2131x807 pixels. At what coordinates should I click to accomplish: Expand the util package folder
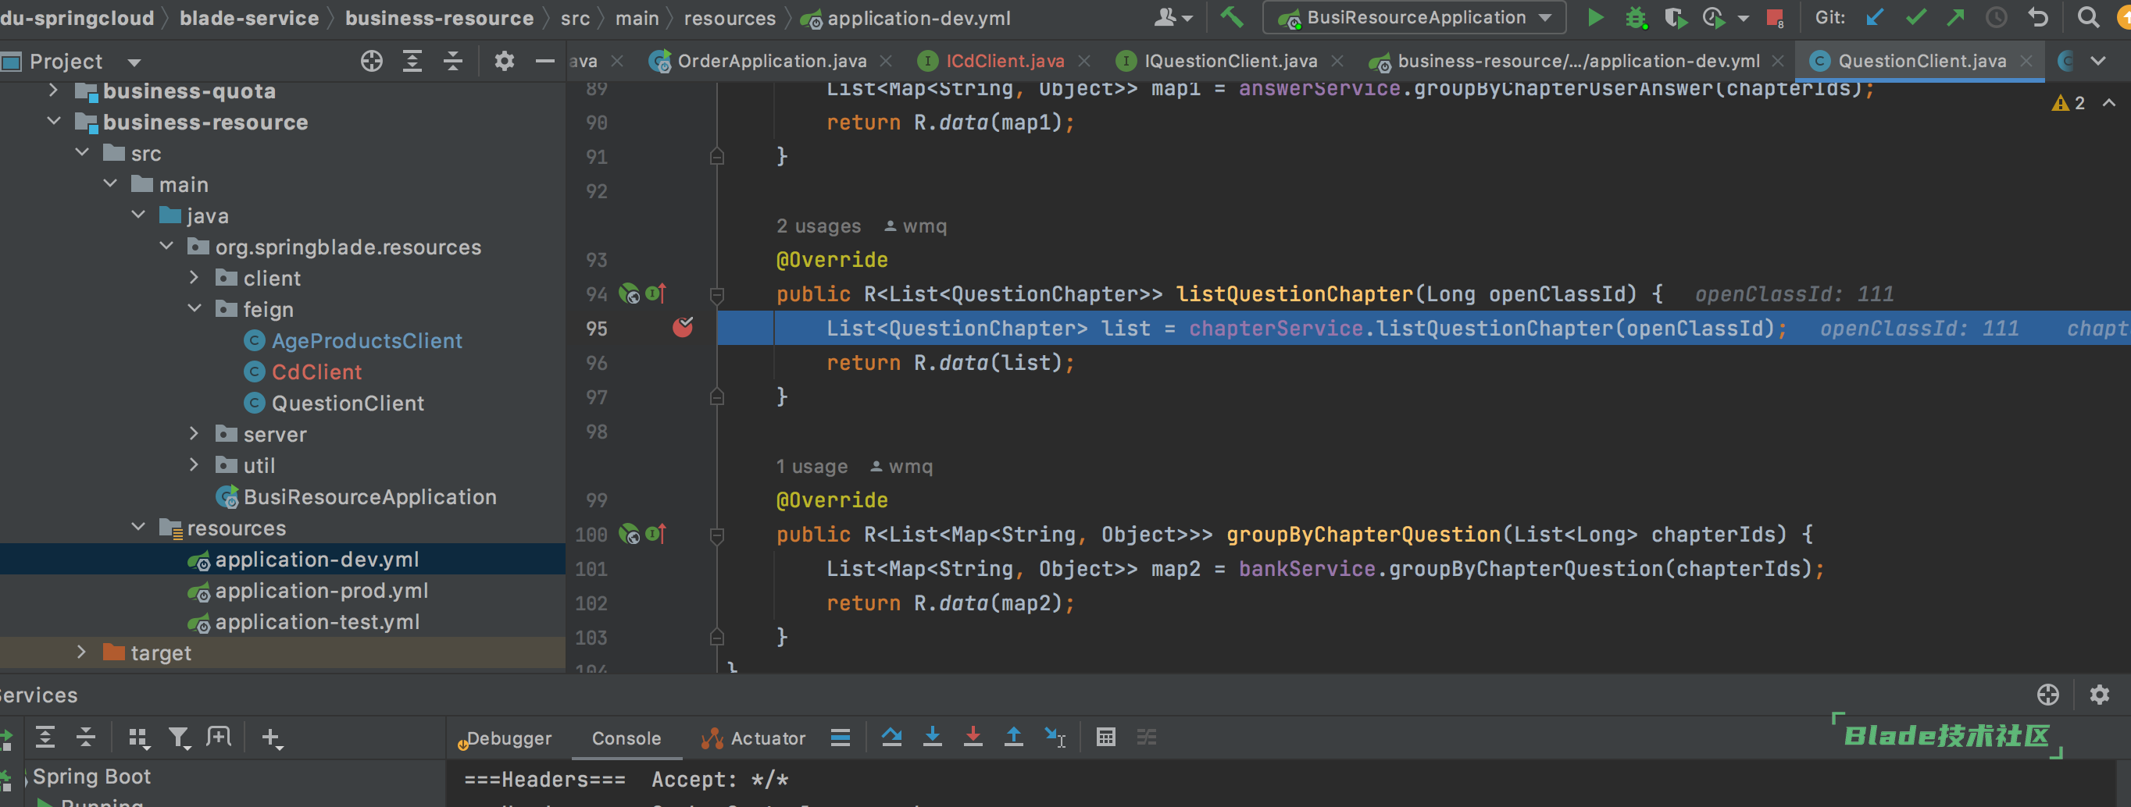click(195, 464)
